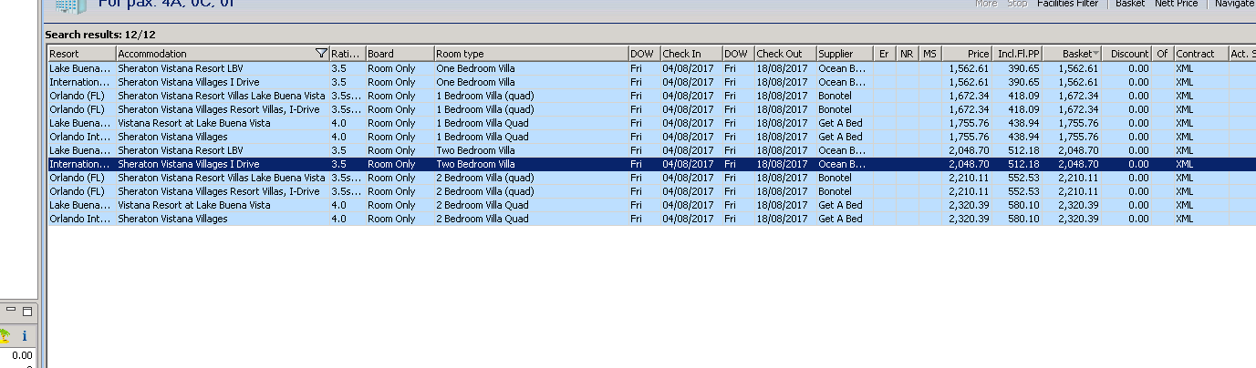
Task: Click the Contract column header
Action: (1200, 54)
